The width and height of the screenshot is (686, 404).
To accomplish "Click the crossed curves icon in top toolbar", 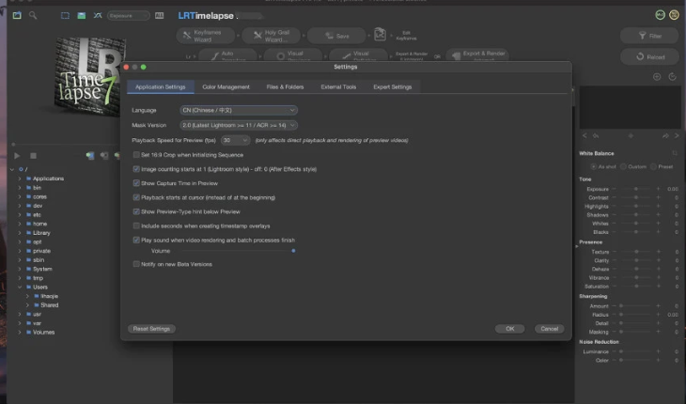I will tap(98, 15).
